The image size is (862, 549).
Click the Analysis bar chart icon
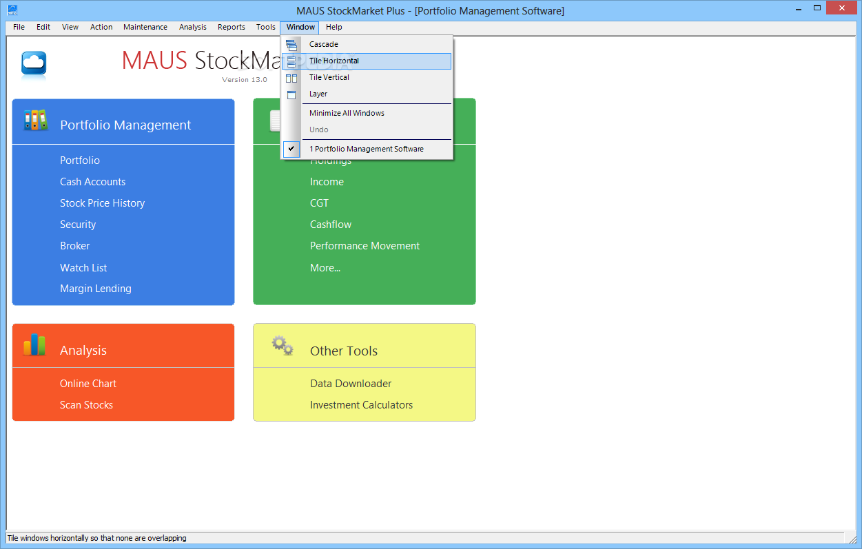34,345
